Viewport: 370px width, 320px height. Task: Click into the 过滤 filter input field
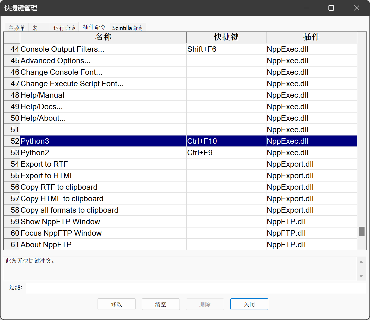click(x=196, y=288)
